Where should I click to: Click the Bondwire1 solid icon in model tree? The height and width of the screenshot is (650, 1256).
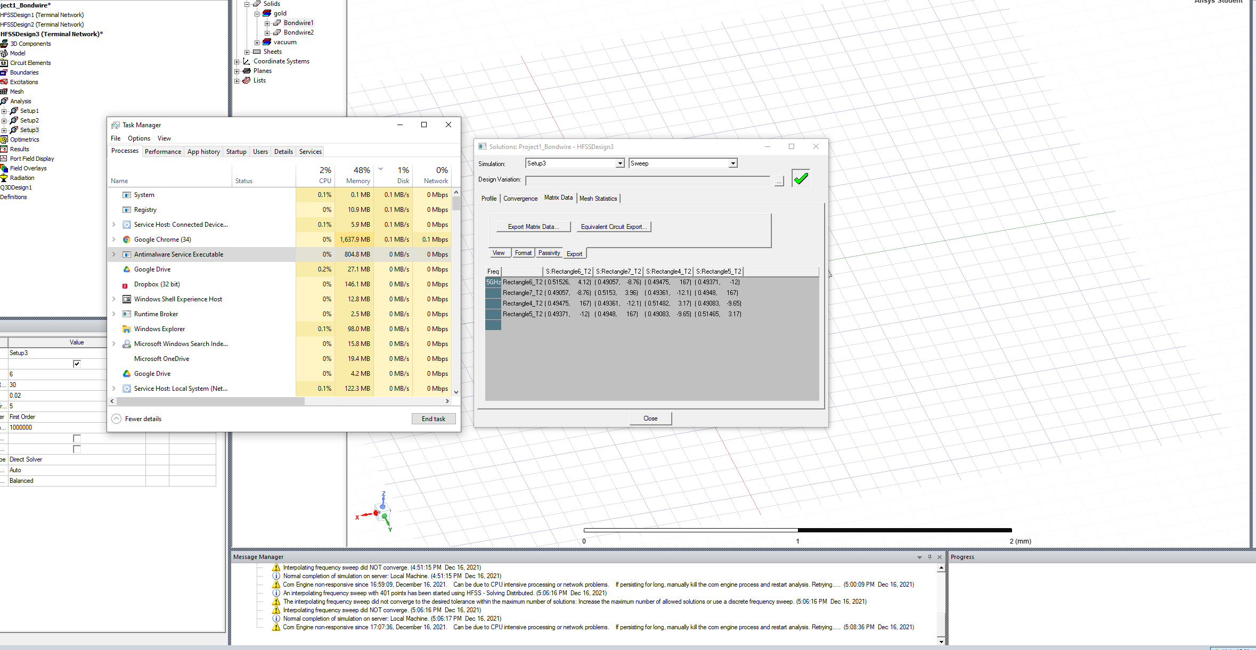(277, 23)
